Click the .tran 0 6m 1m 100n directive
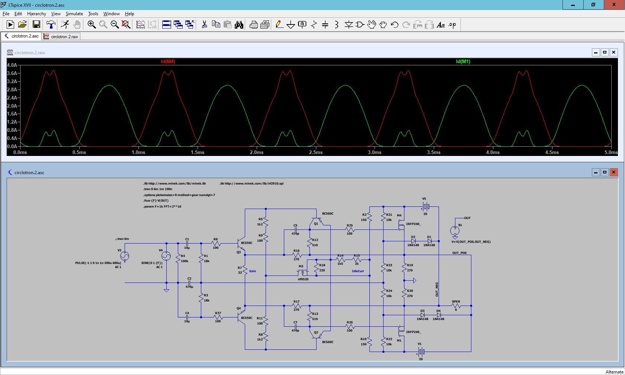The height and width of the screenshot is (375, 625). (158, 189)
